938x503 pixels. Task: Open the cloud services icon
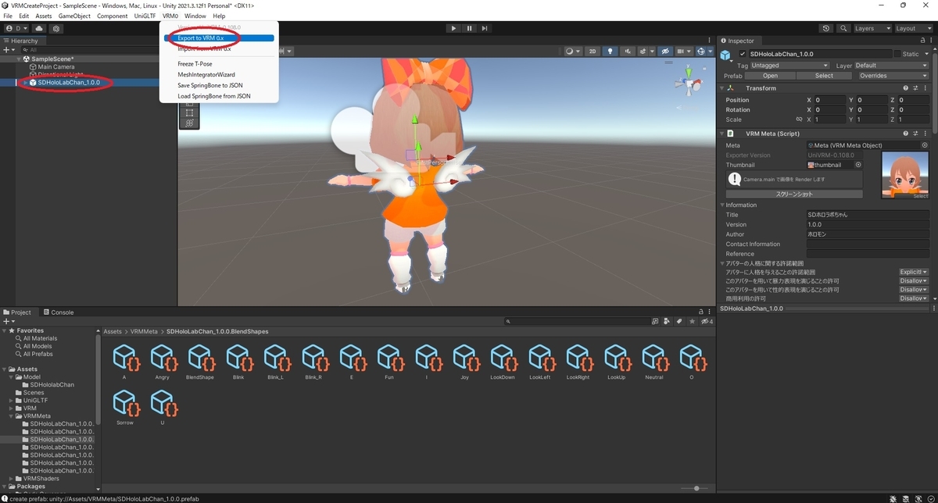click(x=39, y=28)
